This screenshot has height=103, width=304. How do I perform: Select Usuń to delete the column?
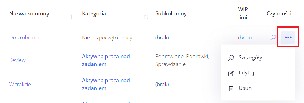(245, 88)
